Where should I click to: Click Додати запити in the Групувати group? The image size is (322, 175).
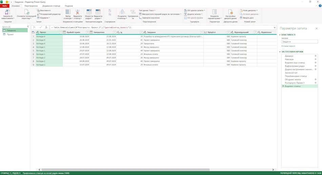tap(193, 14)
